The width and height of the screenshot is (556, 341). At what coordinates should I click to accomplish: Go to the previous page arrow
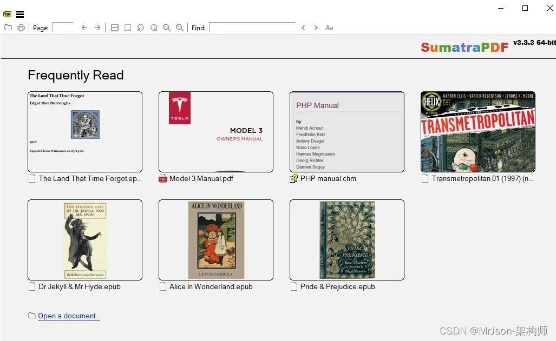pos(84,28)
